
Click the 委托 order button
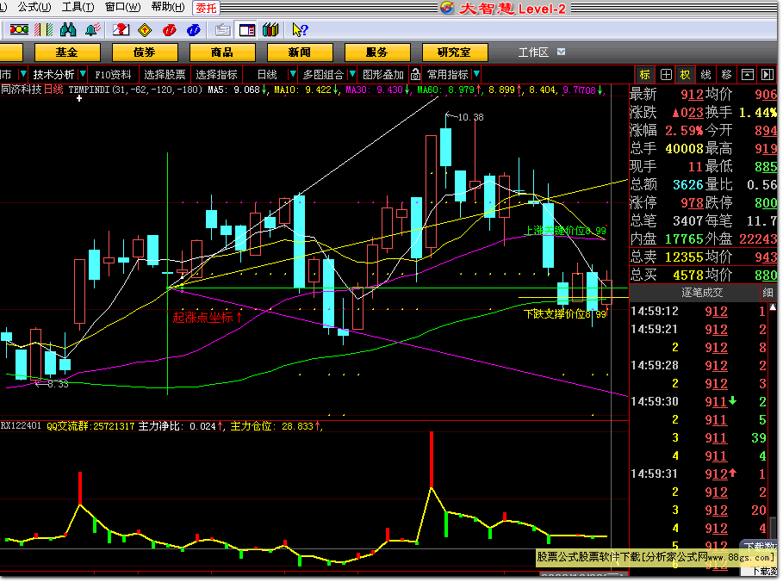tap(206, 8)
